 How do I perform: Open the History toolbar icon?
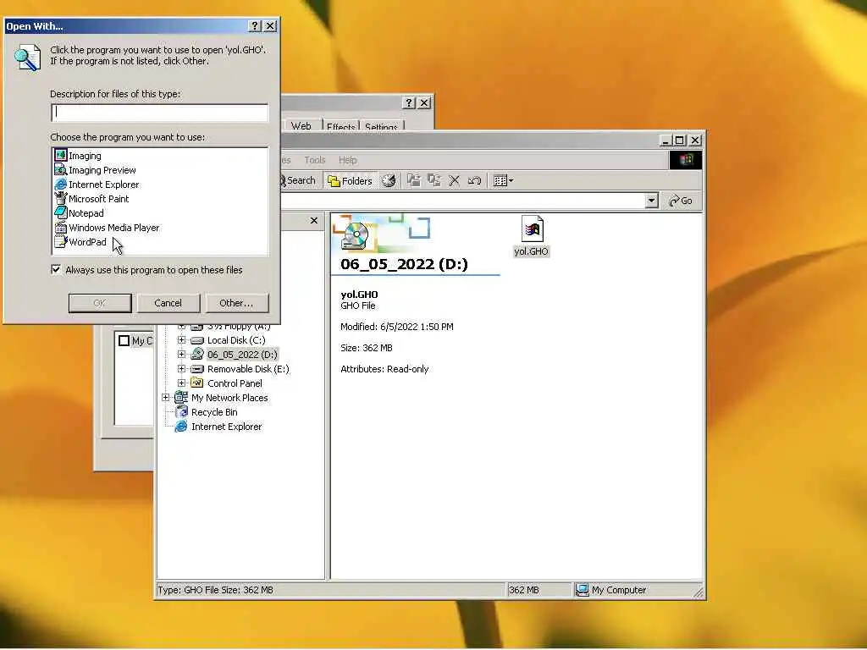click(x=389, y=181)
